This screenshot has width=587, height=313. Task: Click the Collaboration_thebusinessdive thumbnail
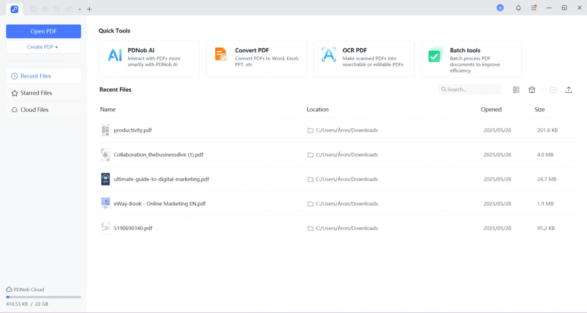(x=105, y=154)
